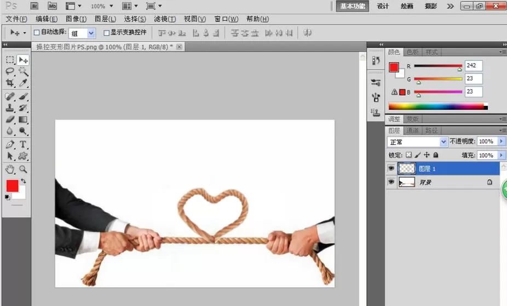Switch to the 绘画 workspace

point(407,6)
